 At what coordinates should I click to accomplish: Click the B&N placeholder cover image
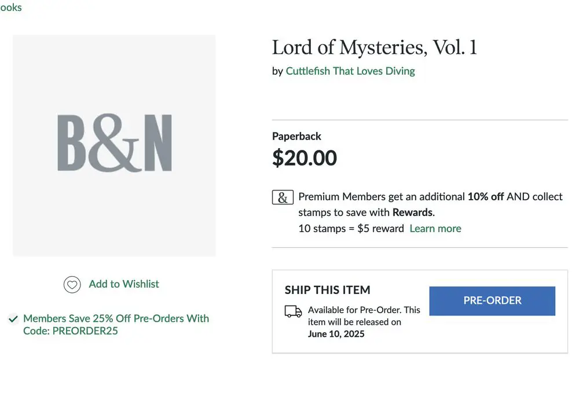[114, 145]
